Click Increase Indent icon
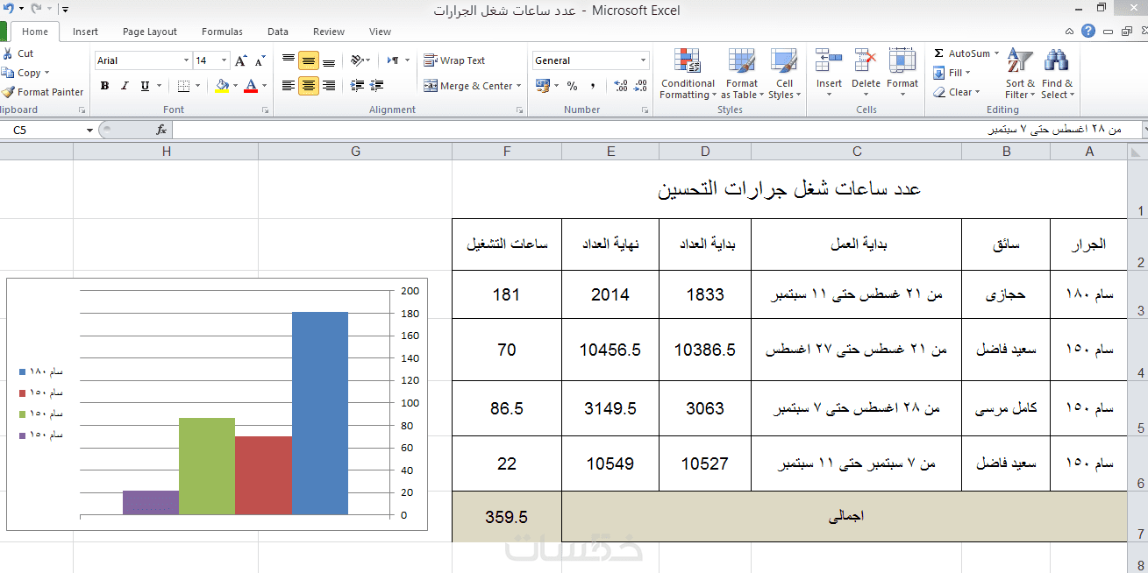This screenshot has height=573, width=1148. pos(377,86)
